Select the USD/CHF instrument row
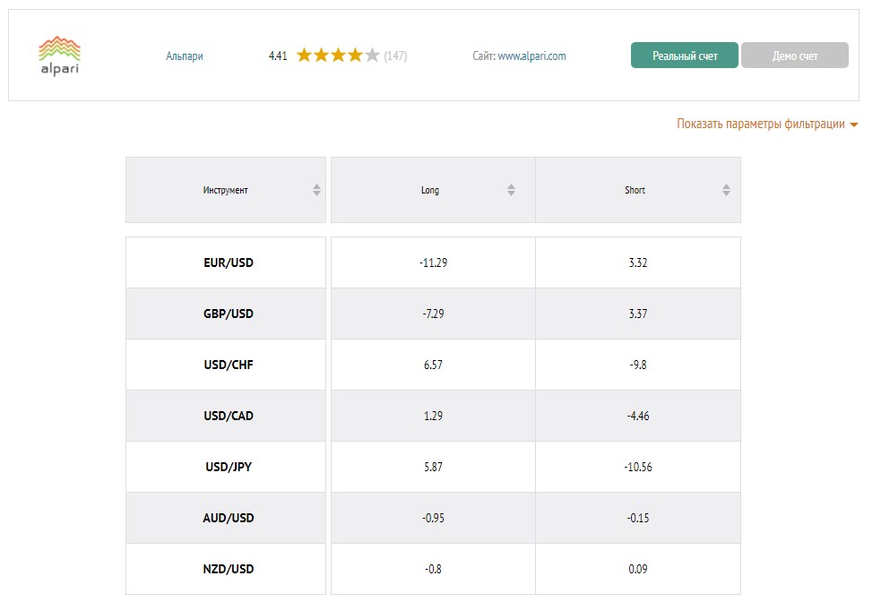This screenshot has width=881, height=602. [x=229, y=365]
